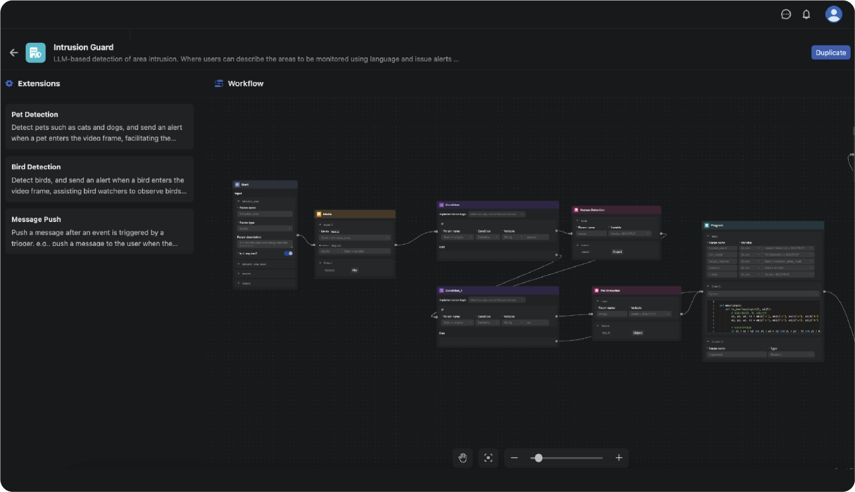
Task: Click the 'happened' output param field
Action: point(737,354)
